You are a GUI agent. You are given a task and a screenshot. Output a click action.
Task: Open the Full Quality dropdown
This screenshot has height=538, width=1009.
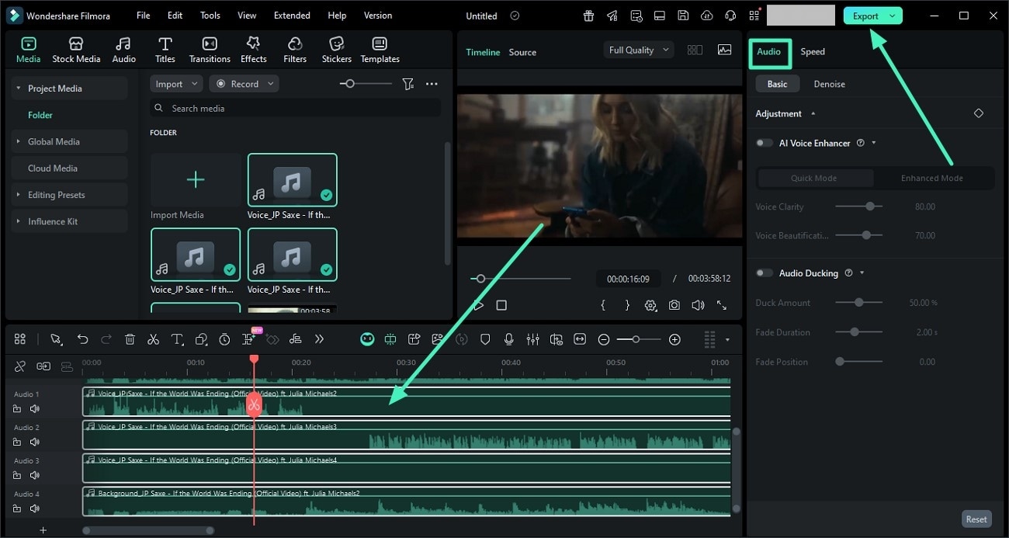click(x=638, y=50)
